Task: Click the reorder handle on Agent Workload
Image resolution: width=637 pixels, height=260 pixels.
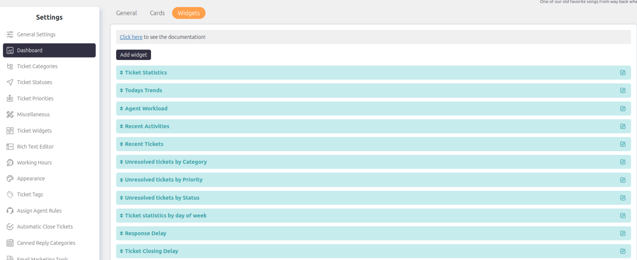Action: [121, 108]
